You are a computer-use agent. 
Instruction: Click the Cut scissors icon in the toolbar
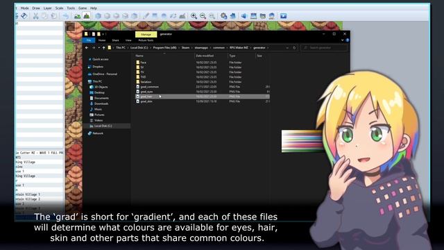(x=35, y=16)
